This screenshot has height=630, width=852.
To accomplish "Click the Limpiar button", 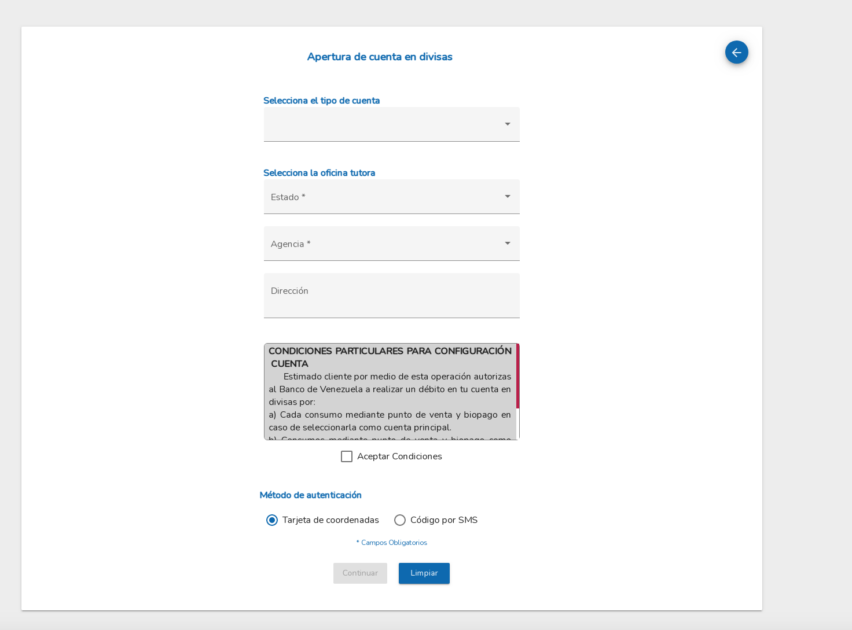I will click(x=424, y=573).
